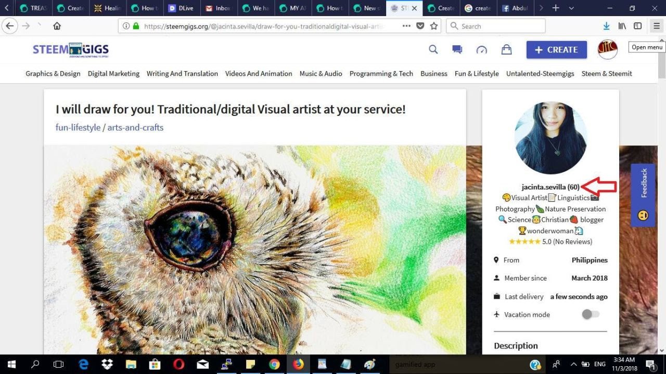This screenshot has height=374, width=666.
Task: Open the Music & Audio category
Action: coord(321,73)
